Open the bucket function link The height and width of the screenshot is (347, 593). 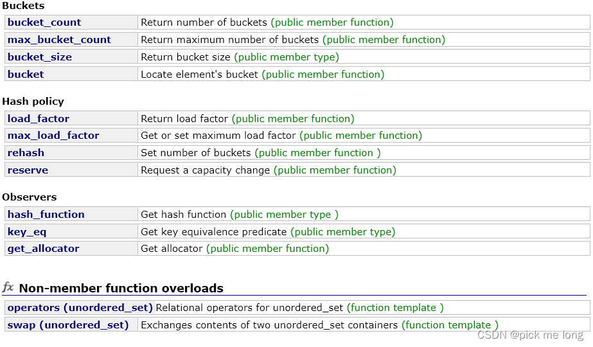[26, 74]
